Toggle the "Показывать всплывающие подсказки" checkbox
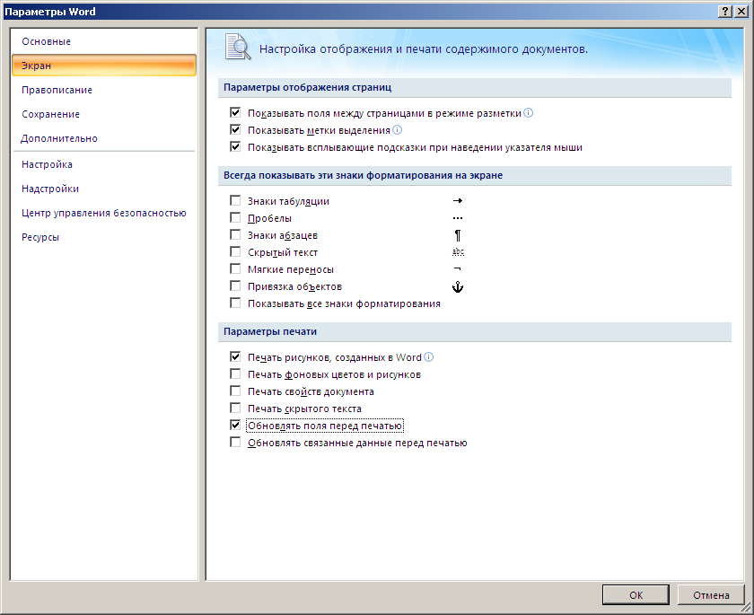The image size is (754, 615). click(235, 146)
